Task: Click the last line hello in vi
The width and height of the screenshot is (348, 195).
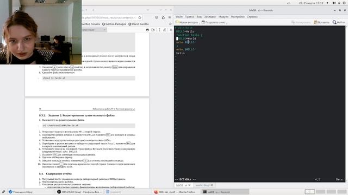Action: [x=181, y=53]
